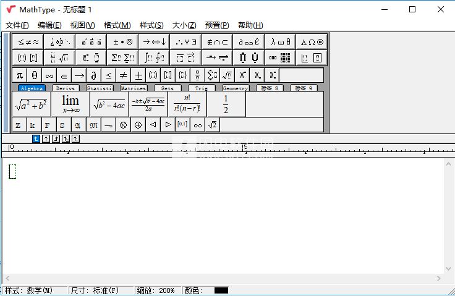Open the subscript and superscript templates palette
Screen dimensions: 455x296
pyautogui.click(x=91, y=57)
